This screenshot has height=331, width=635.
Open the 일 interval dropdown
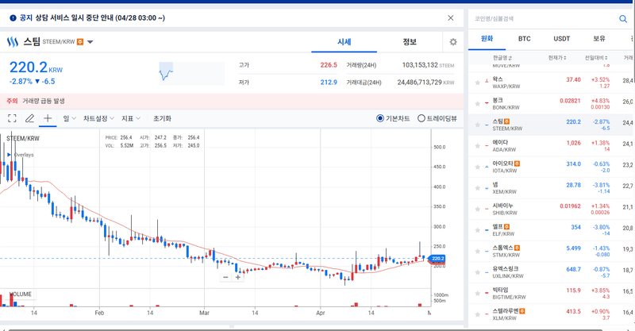coord(69,118)
